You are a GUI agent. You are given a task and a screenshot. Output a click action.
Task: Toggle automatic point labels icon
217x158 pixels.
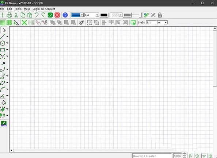(16, 22)
